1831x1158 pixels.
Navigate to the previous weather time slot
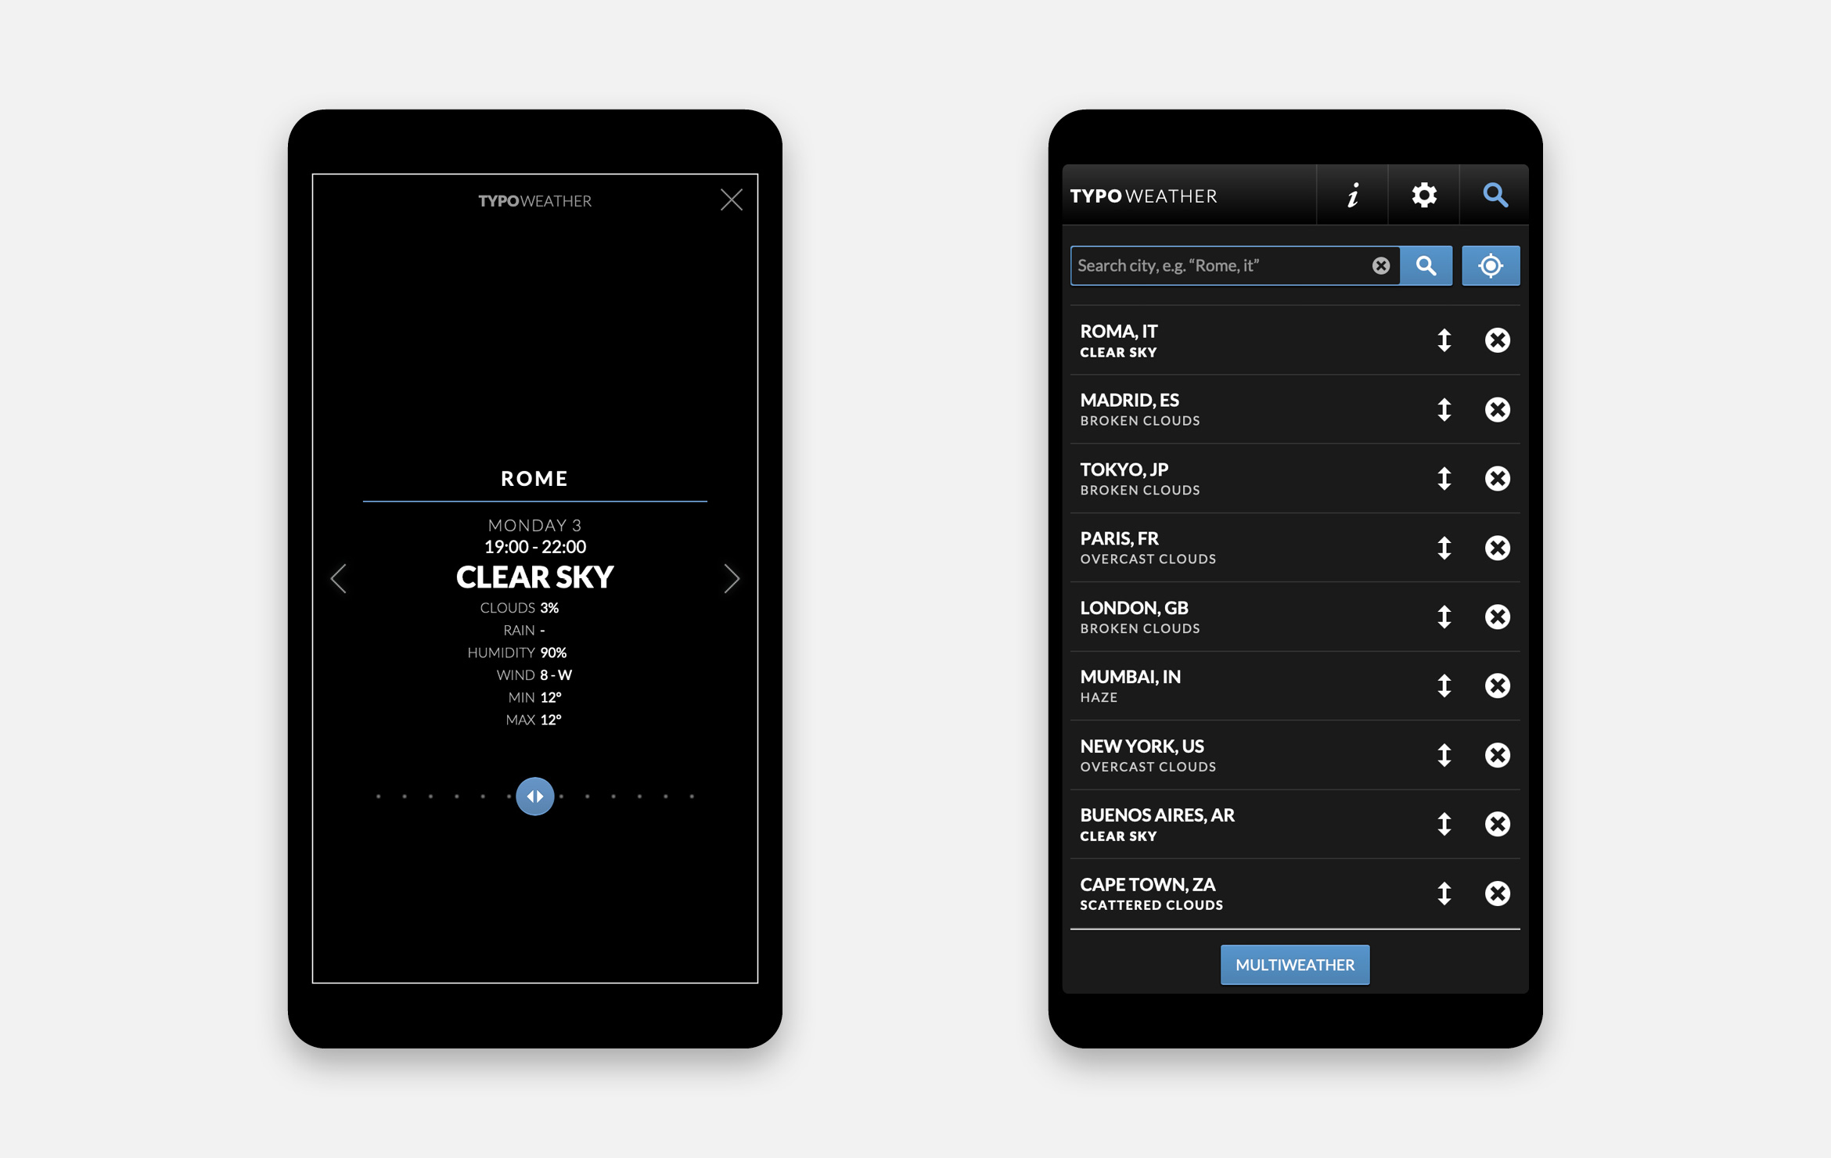339,577
